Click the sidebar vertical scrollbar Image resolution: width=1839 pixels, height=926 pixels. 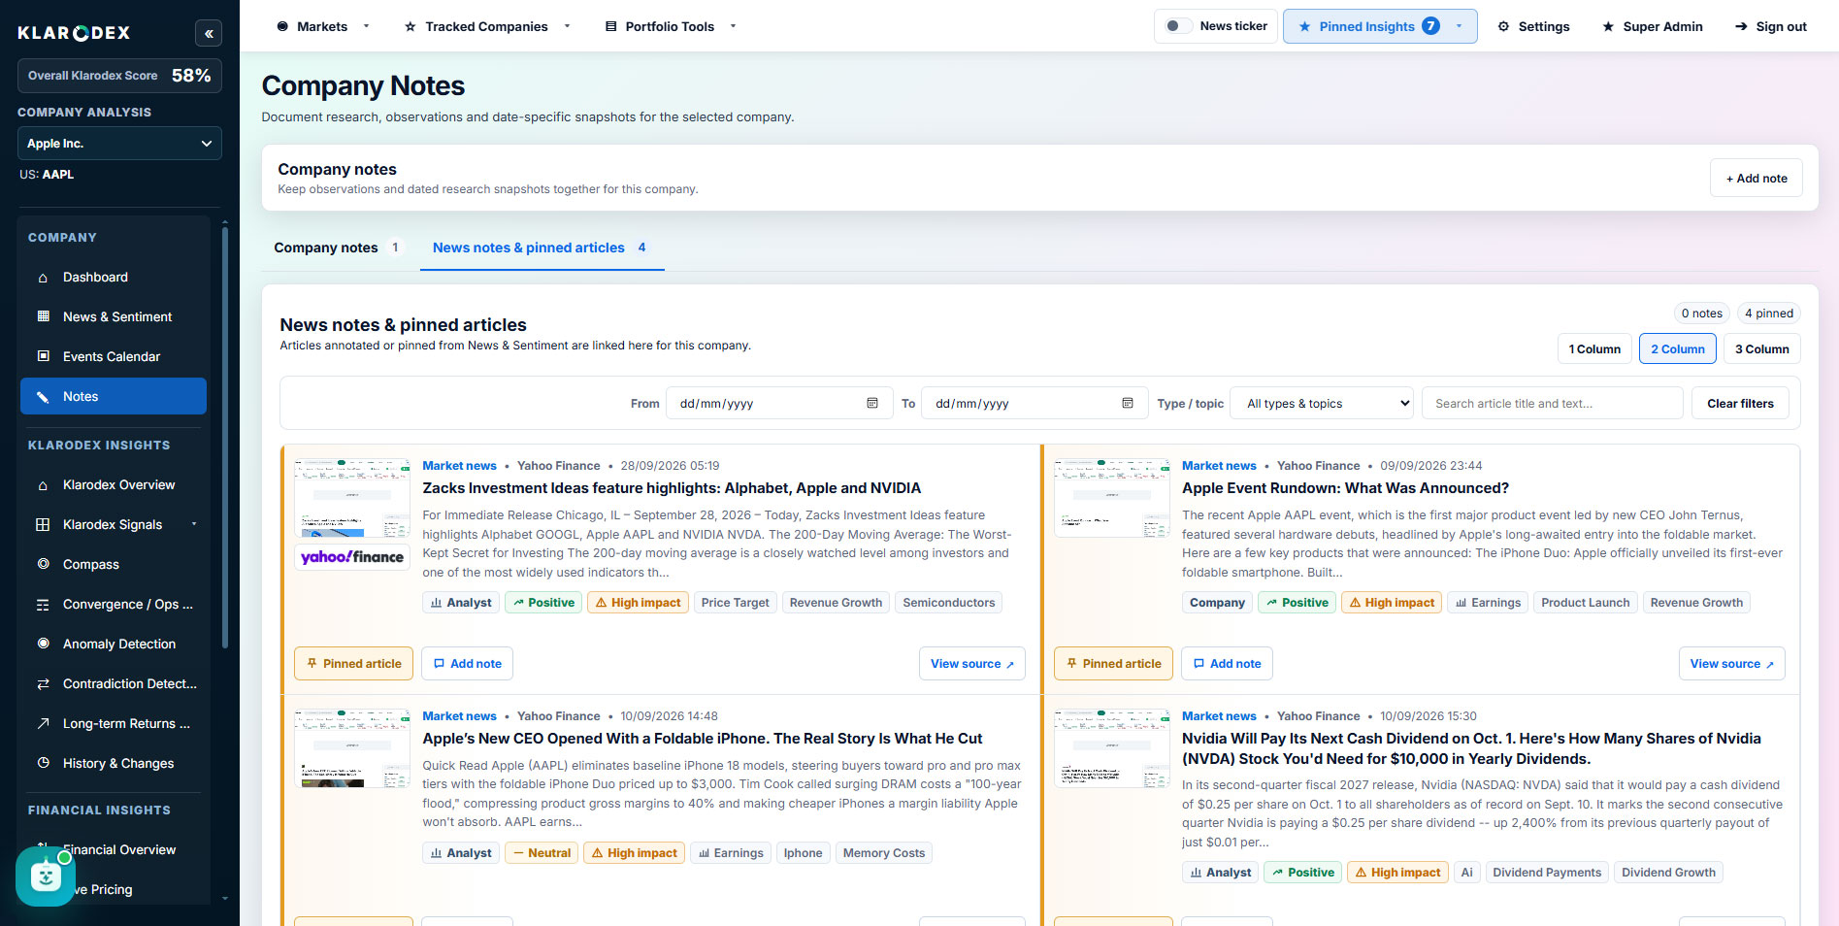click(225, 437)
